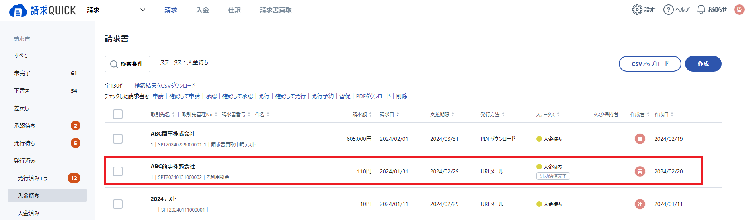Open the user avatar 管 in header

coord(739,10)
